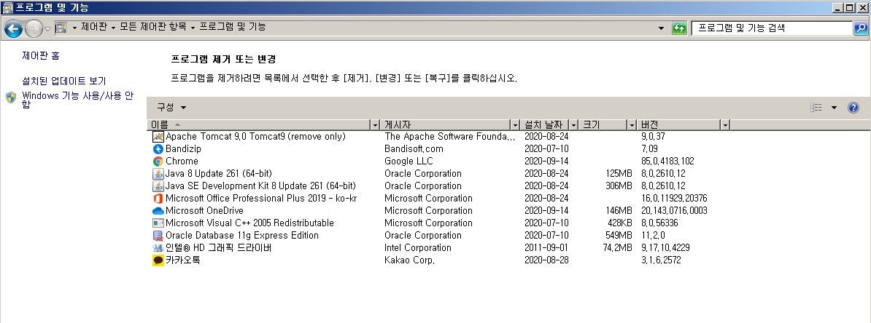Sort by the 게시자 column header
This screenshot has width=871, height=323.
(x=446, y=125)
